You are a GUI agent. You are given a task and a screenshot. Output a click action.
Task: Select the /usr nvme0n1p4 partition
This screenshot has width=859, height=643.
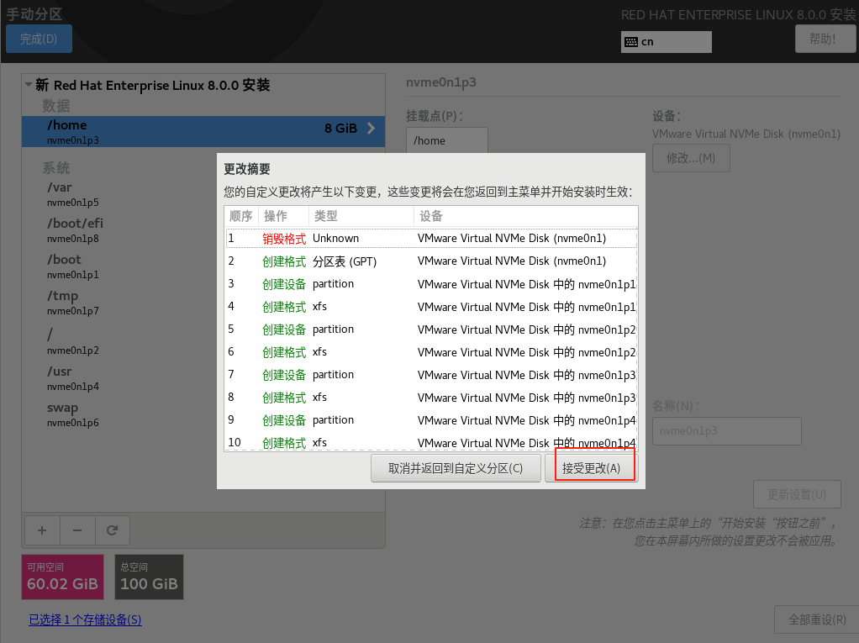pos(203,378)
